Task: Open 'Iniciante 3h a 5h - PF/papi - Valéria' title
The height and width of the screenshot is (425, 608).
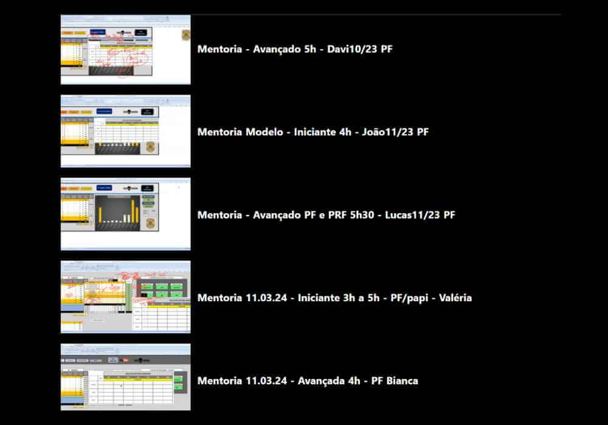Action: [334, 298]
